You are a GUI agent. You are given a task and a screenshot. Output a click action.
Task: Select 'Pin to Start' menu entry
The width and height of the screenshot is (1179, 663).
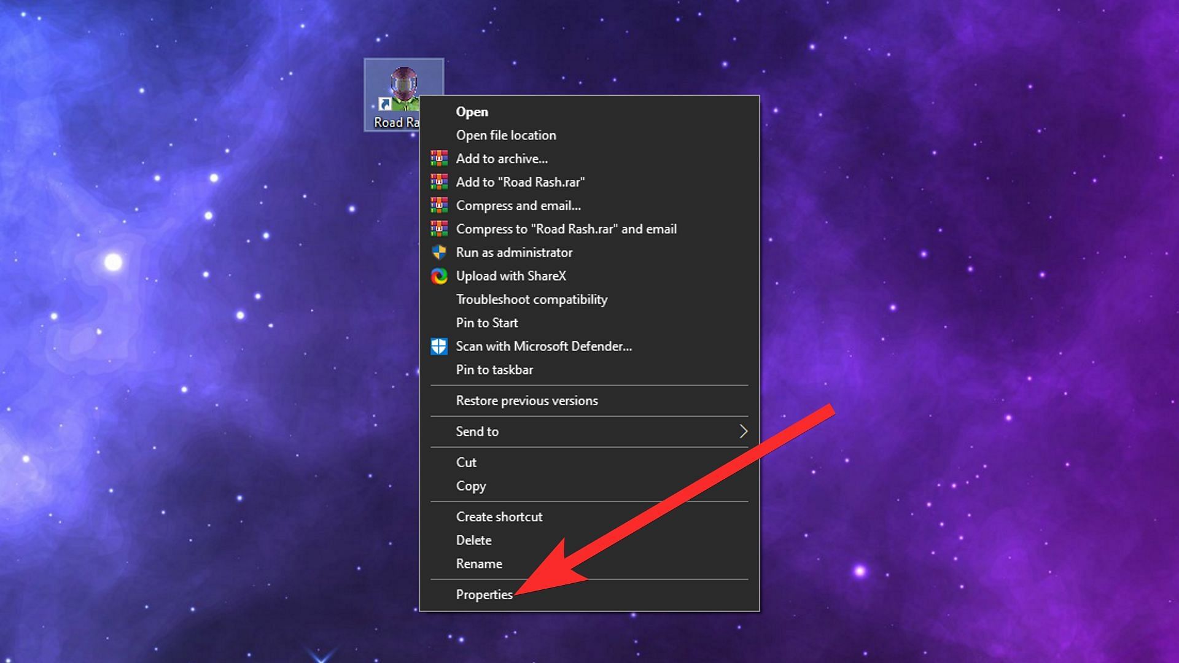coord(487,322)
